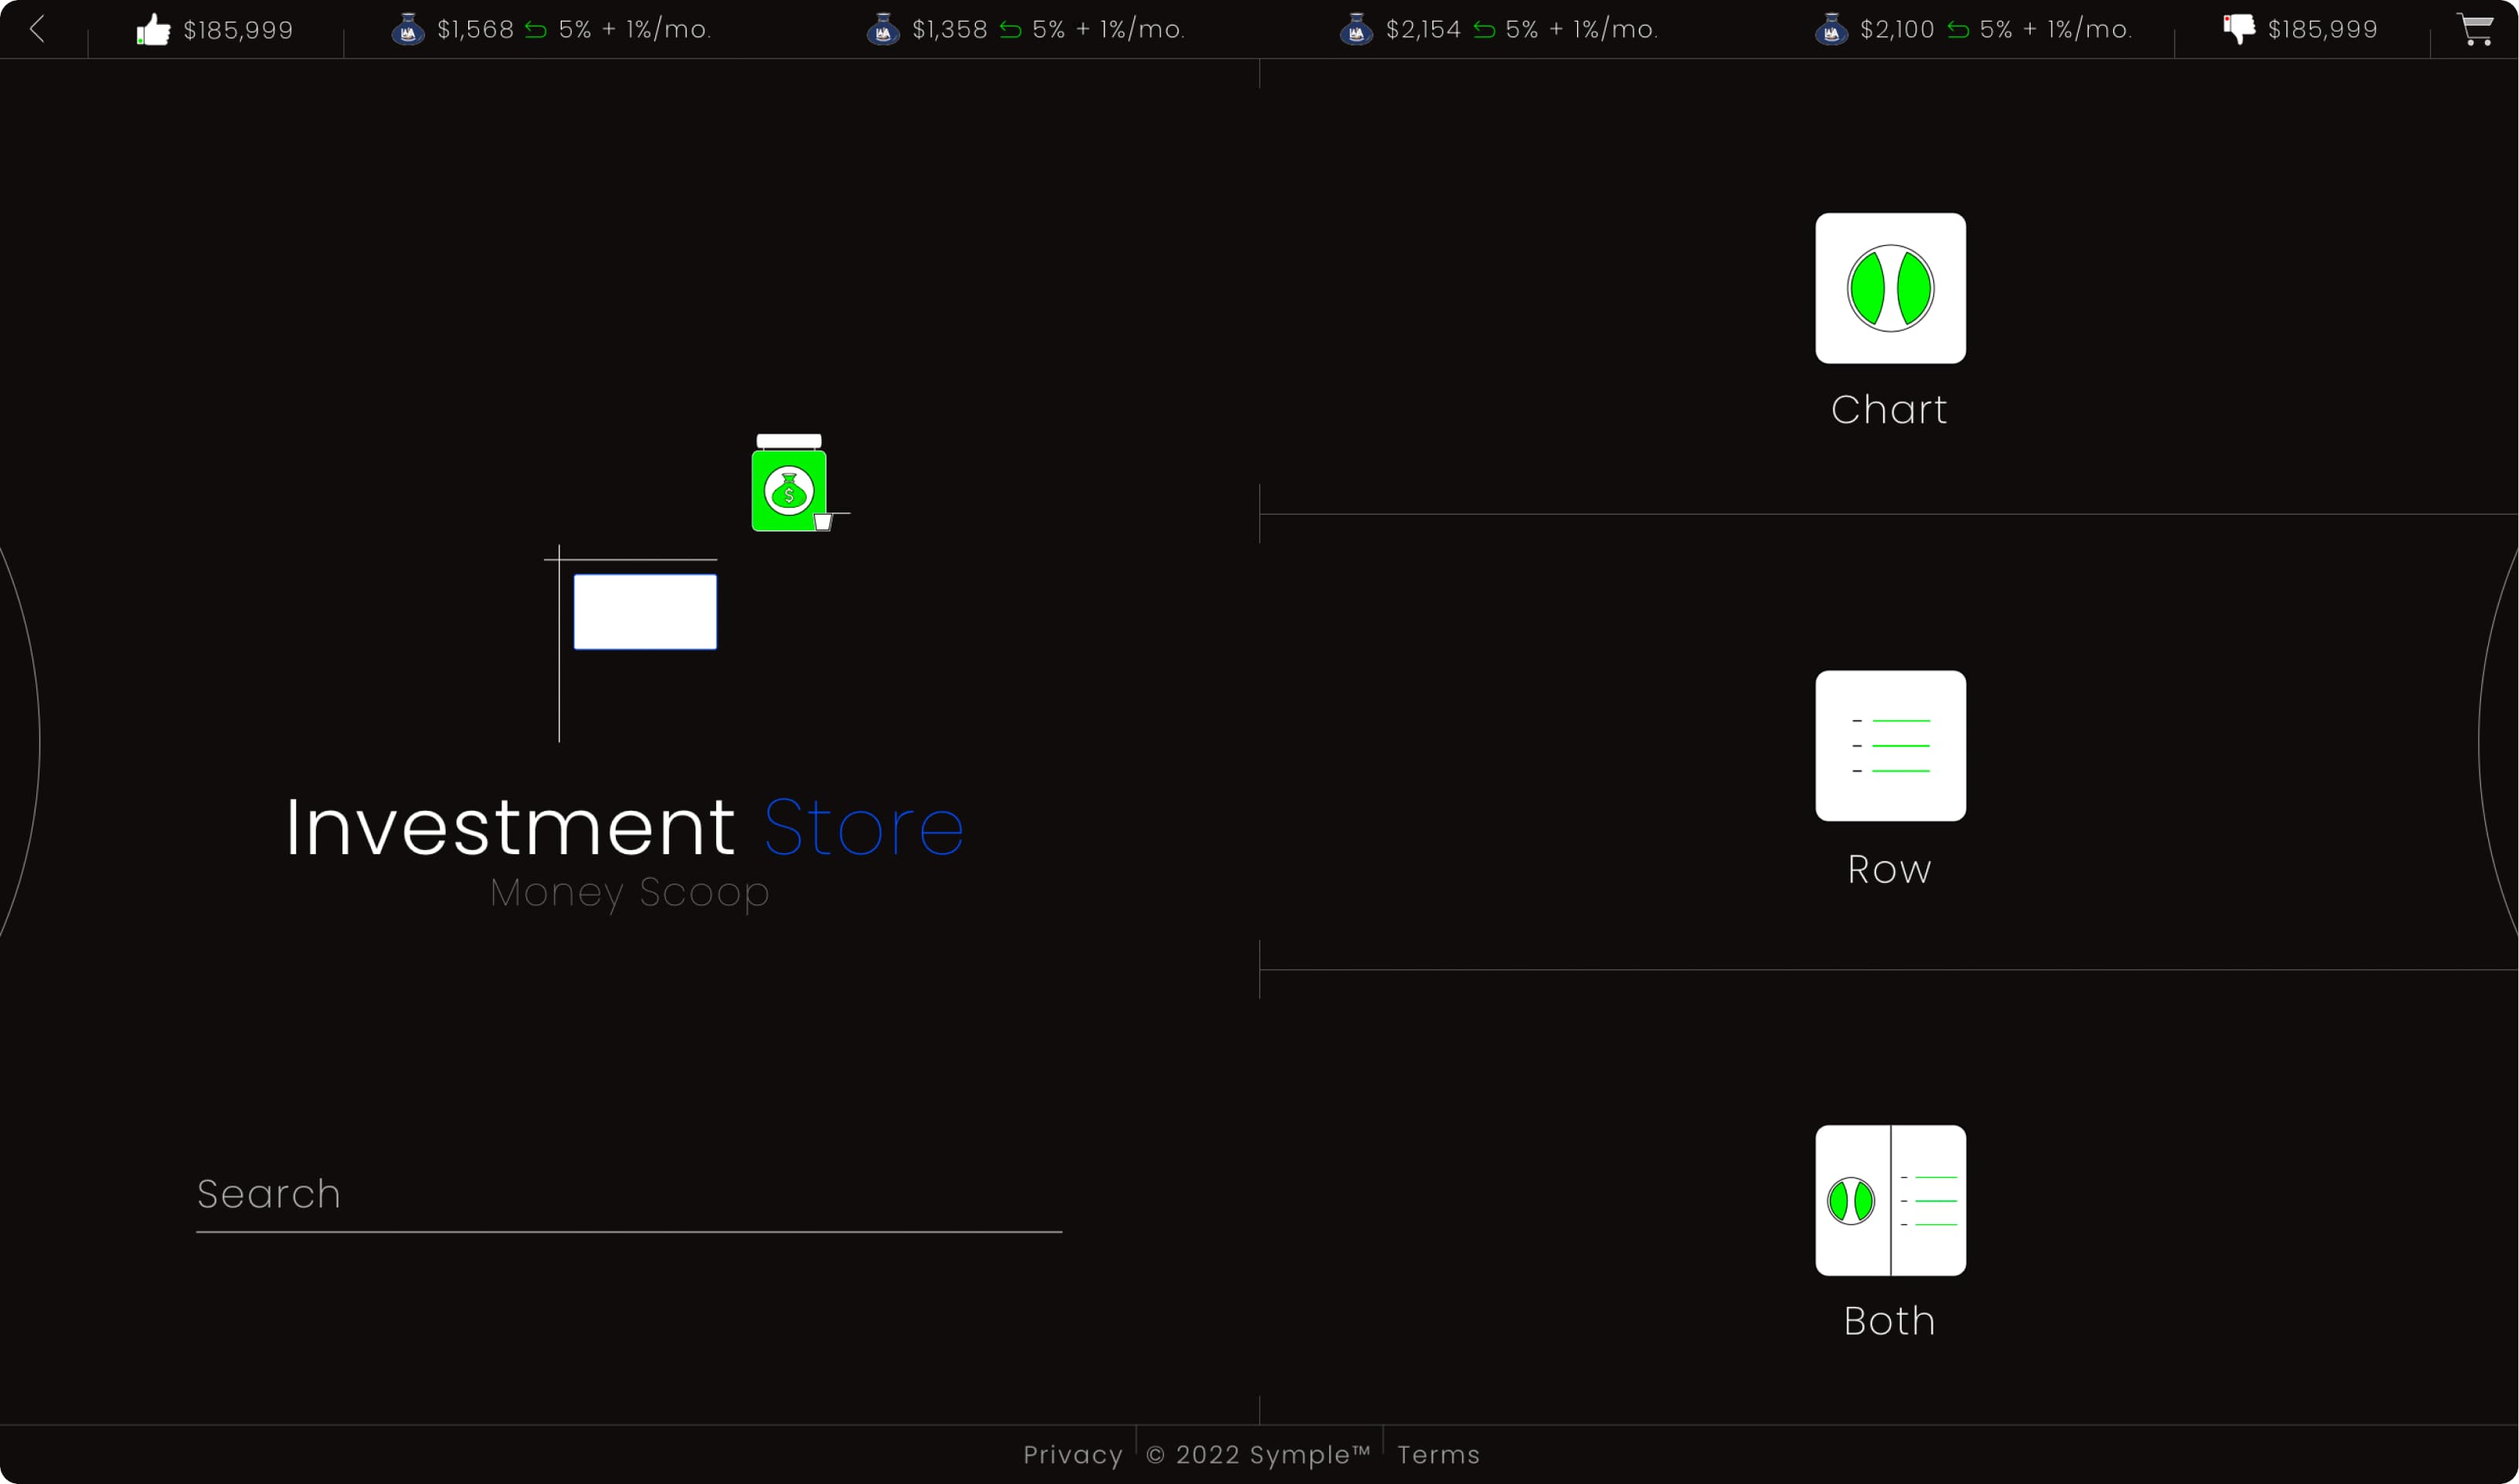The height and width of the screenshot is (1484, 2519).
Task: Click the thumbs up icon
Action: 153,30
